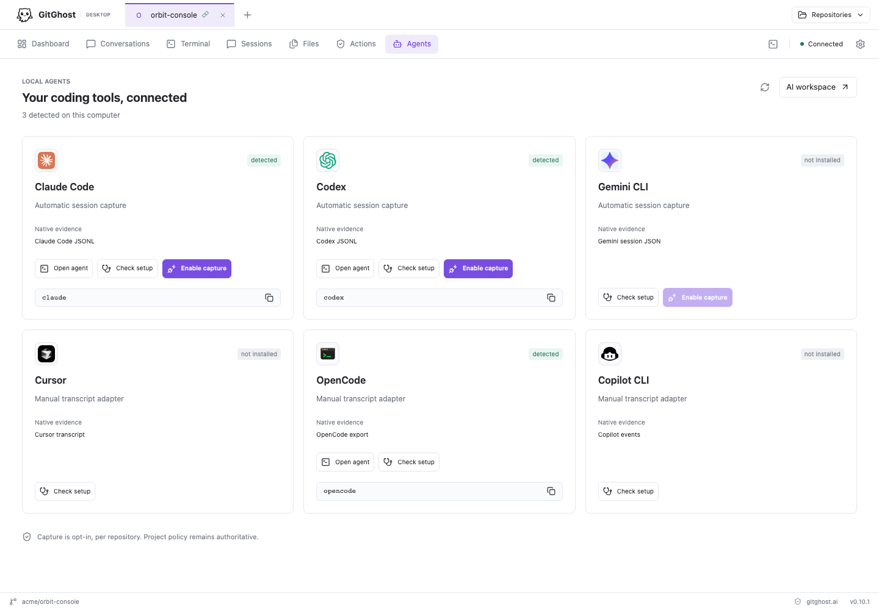879x610 pixels.
Task: Copy the codex command
Action: [551, 298]
